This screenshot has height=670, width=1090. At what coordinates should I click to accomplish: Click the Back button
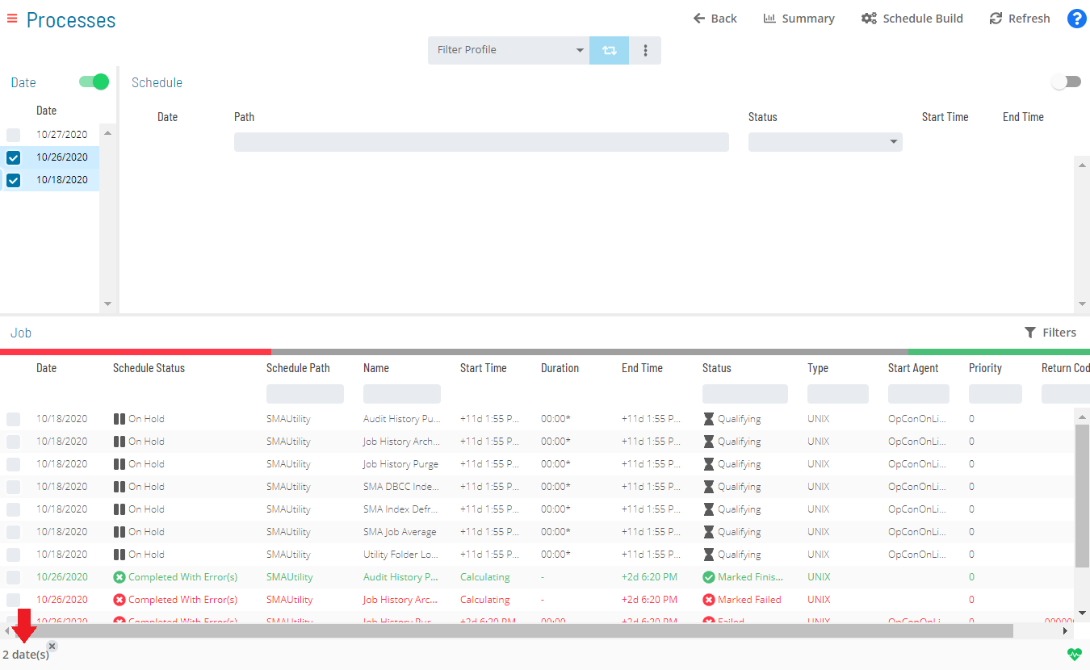point(715,19)
